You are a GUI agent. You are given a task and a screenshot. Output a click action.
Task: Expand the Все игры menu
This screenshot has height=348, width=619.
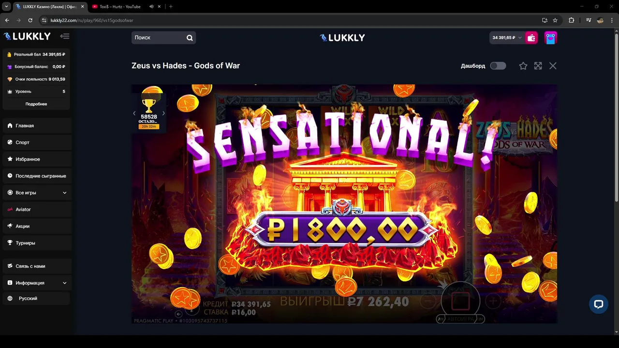click(37, 193)
